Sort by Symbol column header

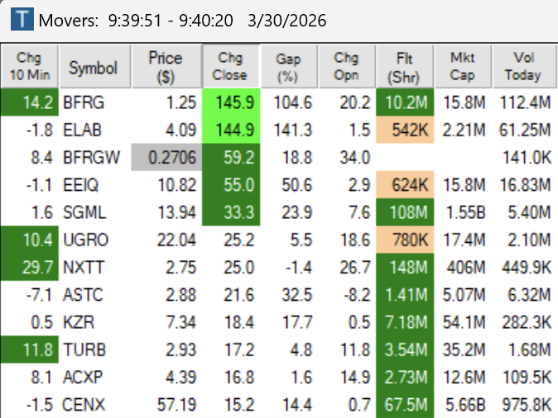(95, 66)
